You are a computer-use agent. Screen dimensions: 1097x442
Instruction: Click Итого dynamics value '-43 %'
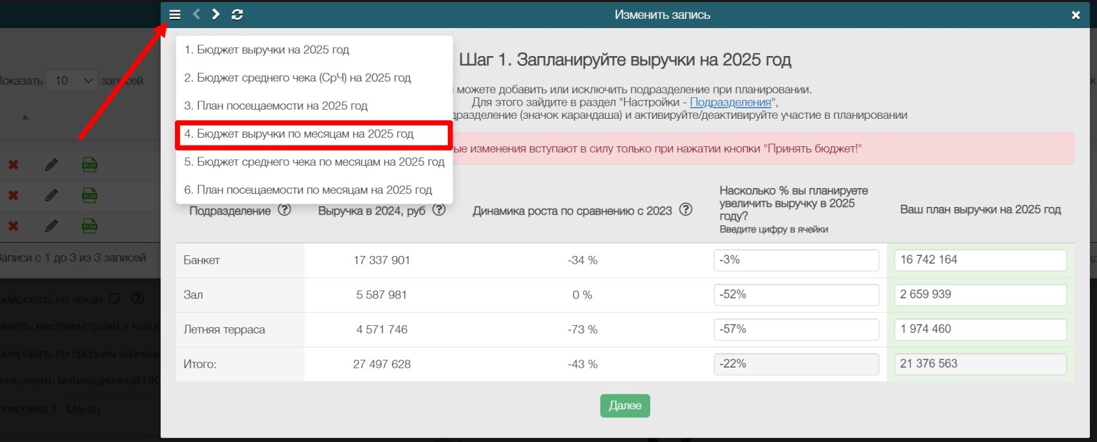click(582, 364)
